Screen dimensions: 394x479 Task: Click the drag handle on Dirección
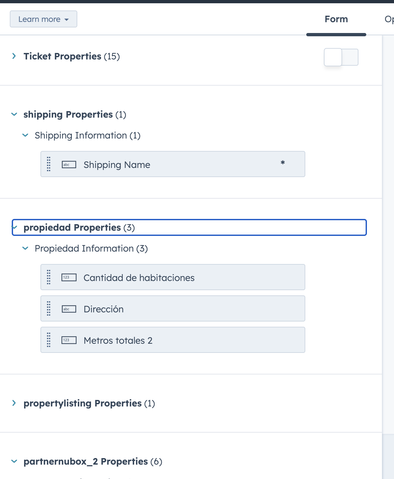coord(48,308)
